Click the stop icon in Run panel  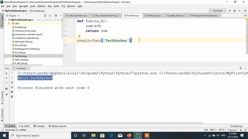tap(7, 78)
